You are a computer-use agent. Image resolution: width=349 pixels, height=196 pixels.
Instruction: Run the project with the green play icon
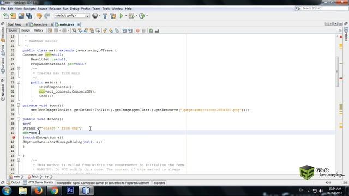(121, 16)
